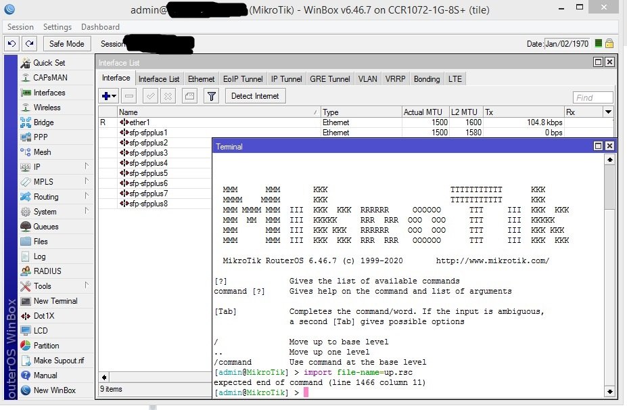627x410 pixels.
Task: Open the filter funnel button
Action: coord(212,96)
